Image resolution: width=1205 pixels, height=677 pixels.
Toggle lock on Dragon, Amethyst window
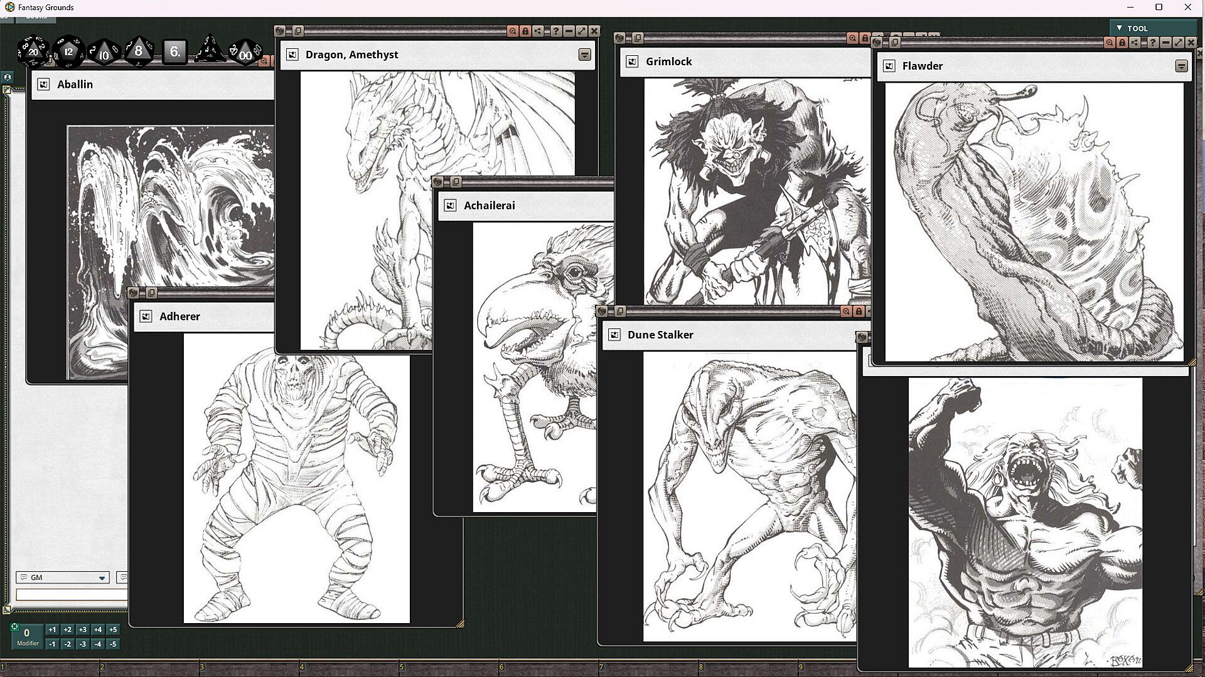click(x=525, y=31)
